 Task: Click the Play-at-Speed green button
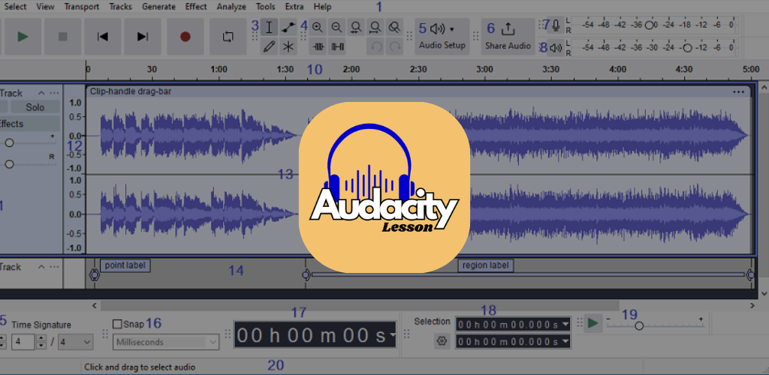(x=593, y=323)
